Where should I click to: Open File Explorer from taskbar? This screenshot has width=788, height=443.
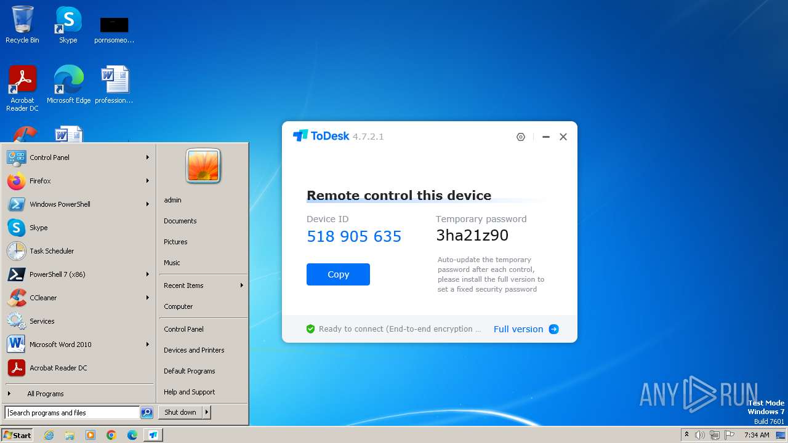point(70,435)
